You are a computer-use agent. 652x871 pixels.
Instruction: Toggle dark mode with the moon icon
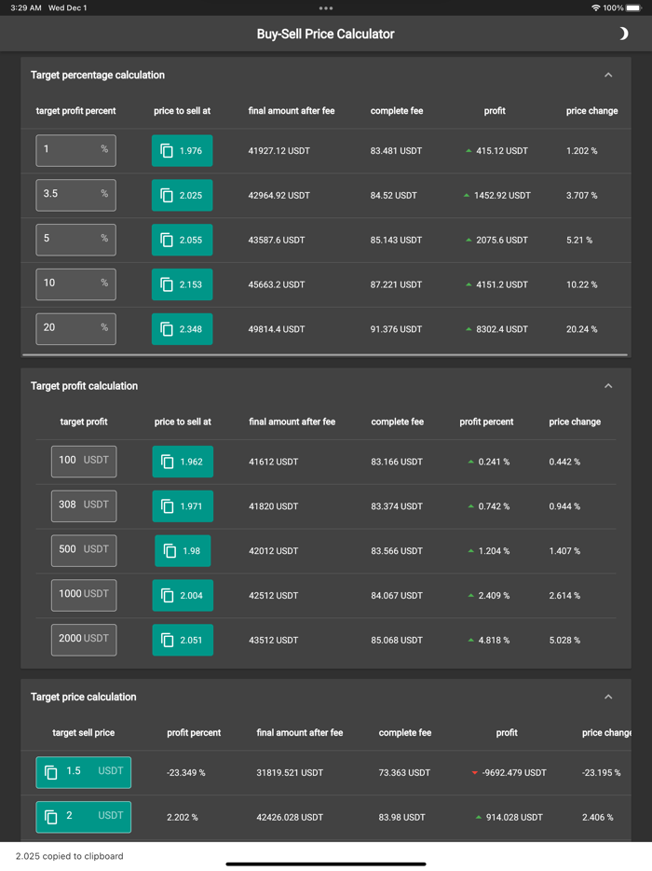click(x=624, y=33)
